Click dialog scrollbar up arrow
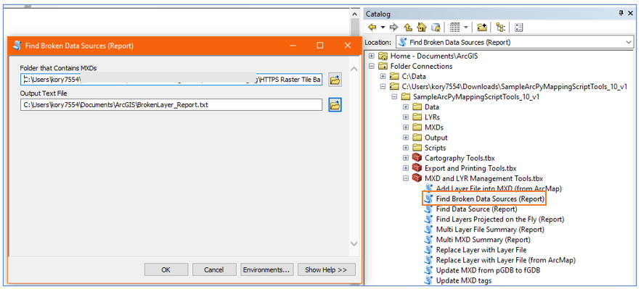Viewport: 641px width, 289px height. (354, 70)
